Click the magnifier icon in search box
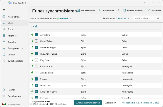 (158, 18)
